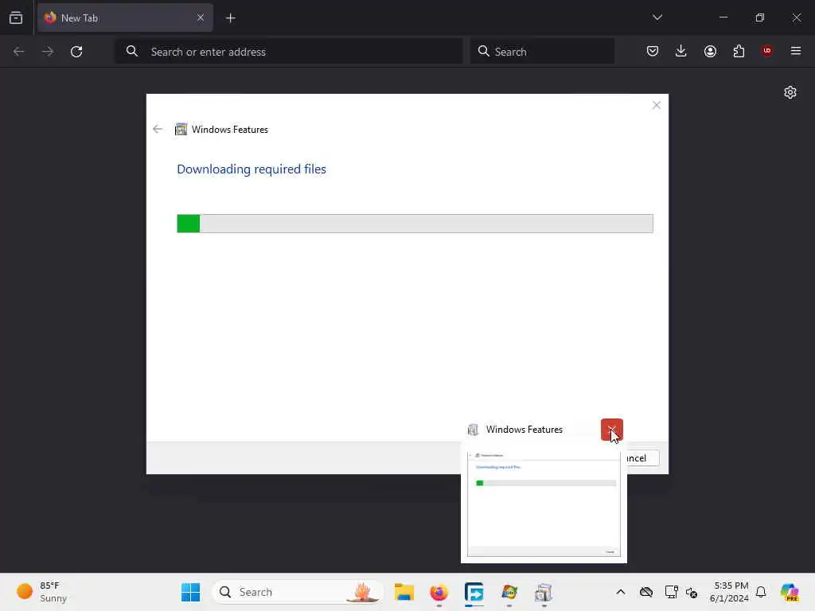Open the uBlock Origin extension icon
The height and width of the screenshot is (611, 815).
766,51
